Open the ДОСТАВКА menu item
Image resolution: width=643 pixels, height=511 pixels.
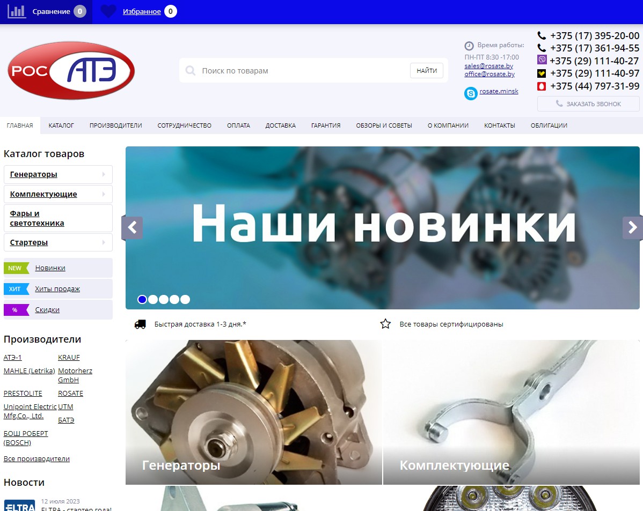(281, 125)
